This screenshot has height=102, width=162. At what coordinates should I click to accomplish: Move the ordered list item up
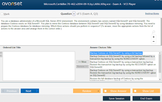(x=1, y=53)
